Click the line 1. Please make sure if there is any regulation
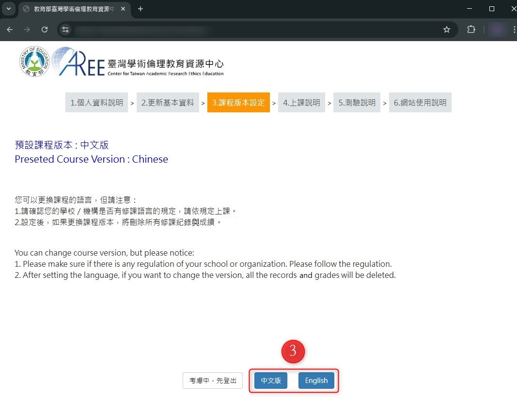Screen dimensions: 517x397 pyautogui.click(x=203, y=264)
